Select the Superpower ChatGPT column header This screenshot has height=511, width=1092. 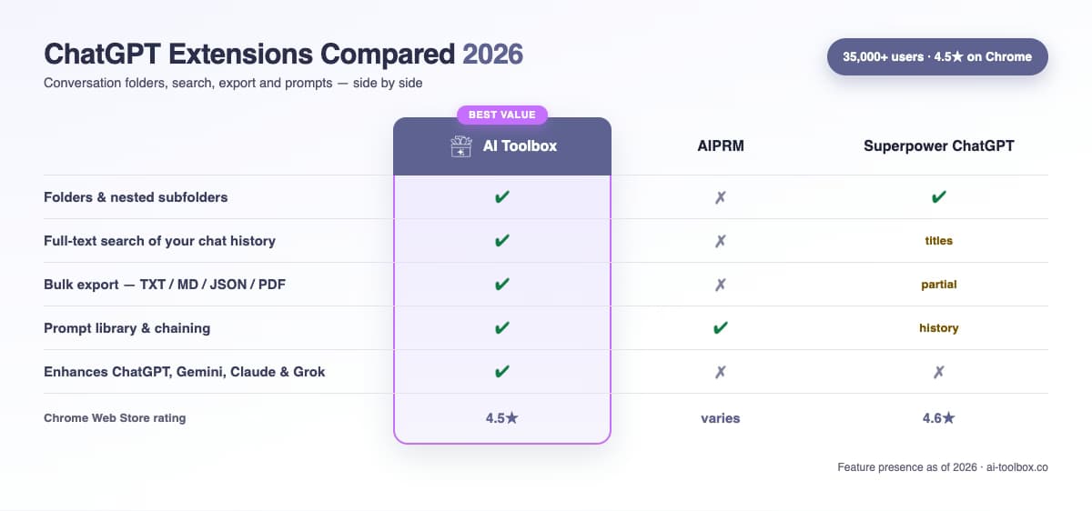point(939,145)
